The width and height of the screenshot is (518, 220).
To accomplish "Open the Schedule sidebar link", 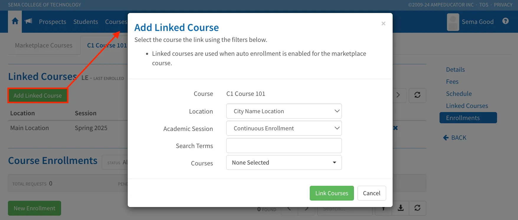I will [x=459, y=94].
